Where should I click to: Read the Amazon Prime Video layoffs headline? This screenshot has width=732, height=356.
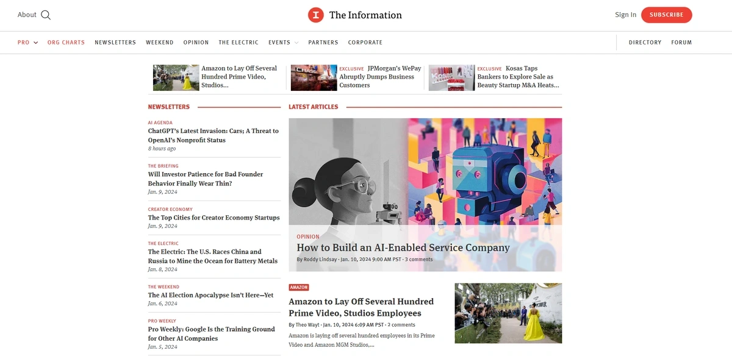point(361,307)
